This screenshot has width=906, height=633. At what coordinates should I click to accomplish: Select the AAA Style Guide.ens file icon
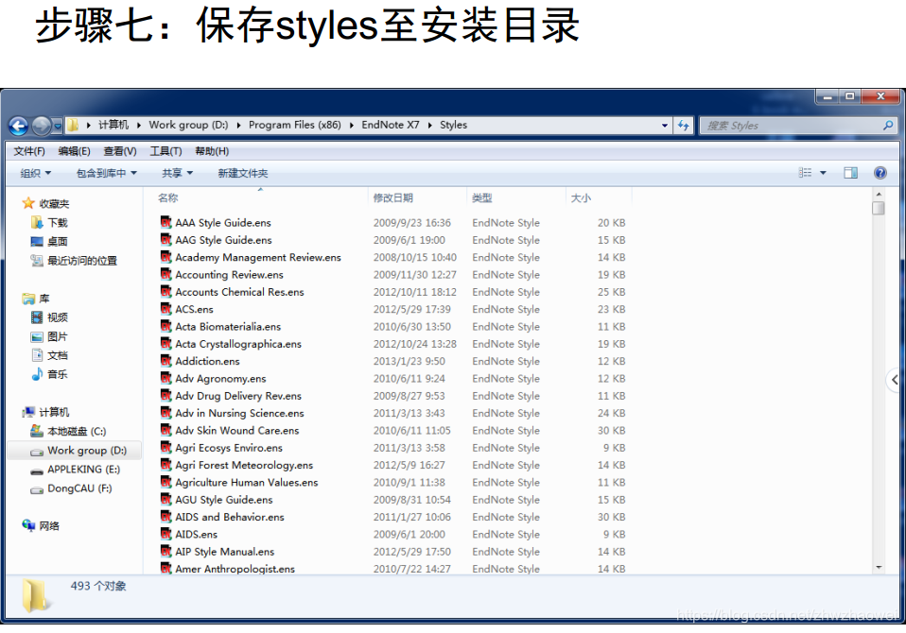pyautogui.click(x=166, y=222)
